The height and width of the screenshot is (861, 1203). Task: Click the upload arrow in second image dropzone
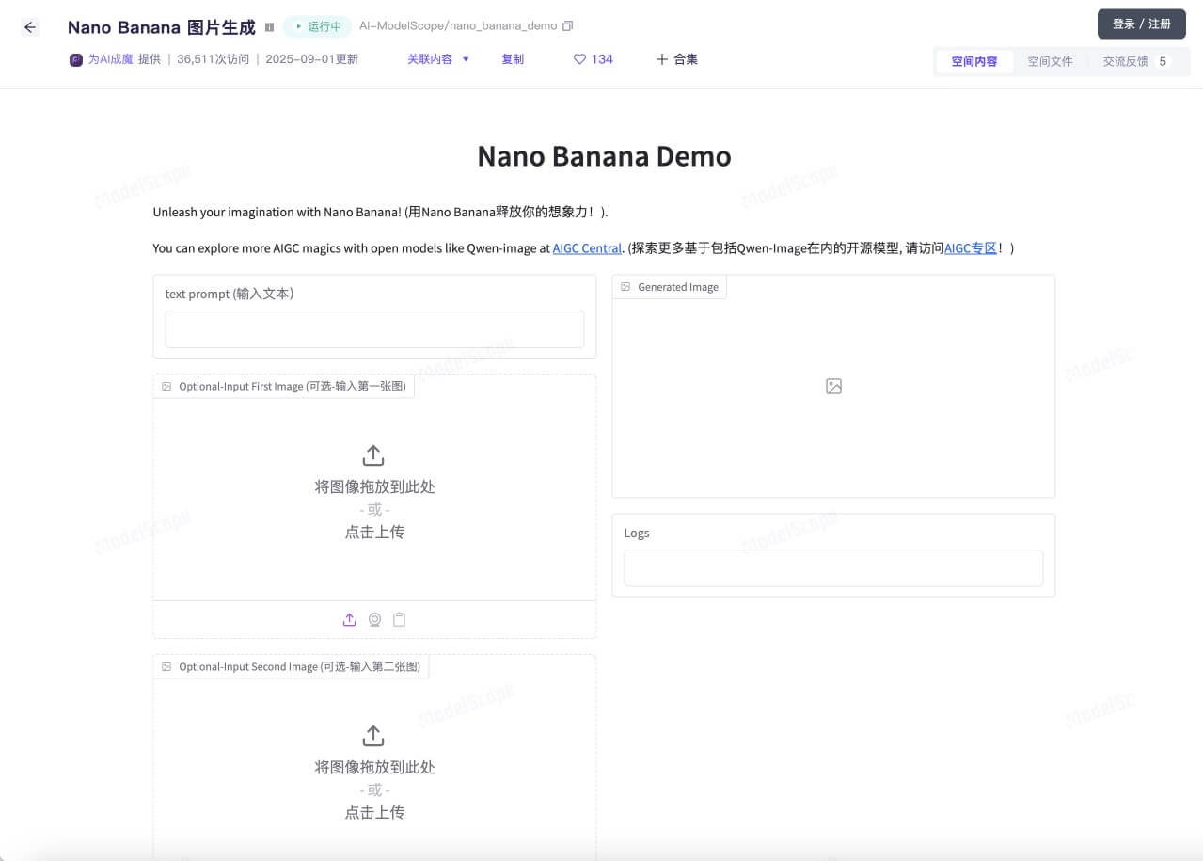pyautogui.click(x=372, y=735)
